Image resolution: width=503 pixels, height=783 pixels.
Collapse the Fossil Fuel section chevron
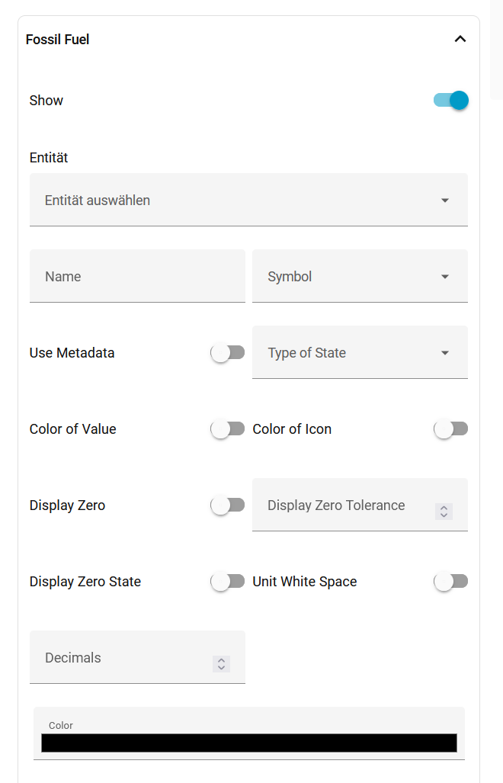click(x=460, y=39)
